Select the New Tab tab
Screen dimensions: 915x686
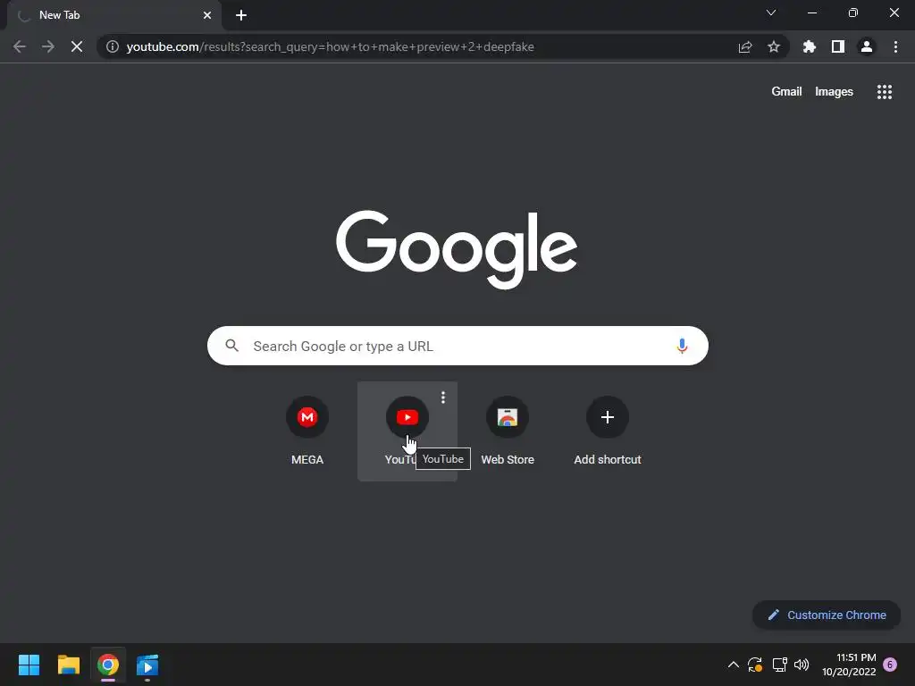pos(113,15)
